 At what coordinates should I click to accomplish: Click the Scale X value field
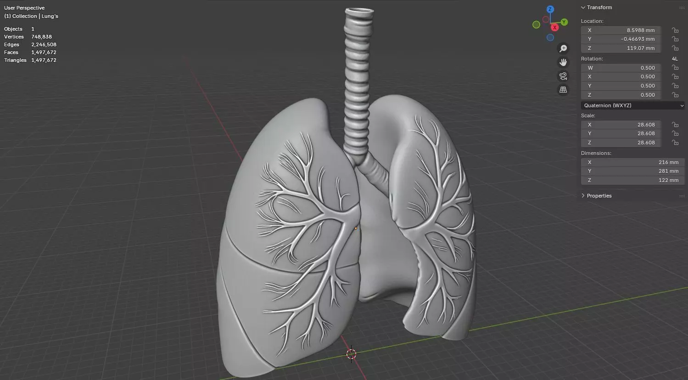click(621, 125)
